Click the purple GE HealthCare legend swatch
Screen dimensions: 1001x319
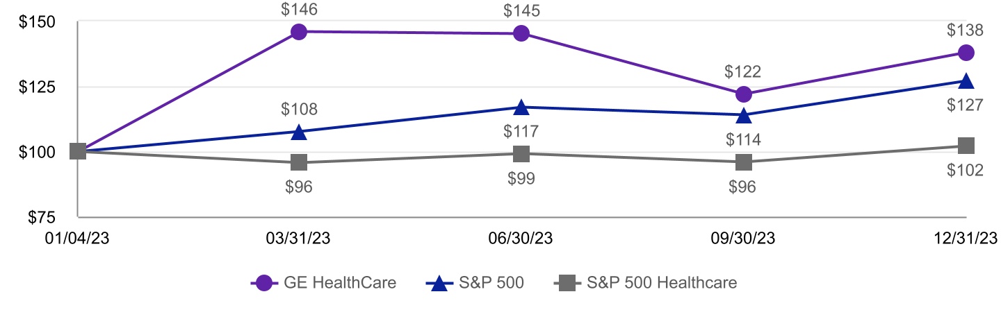pyautogui.click(x=264, y=283)
